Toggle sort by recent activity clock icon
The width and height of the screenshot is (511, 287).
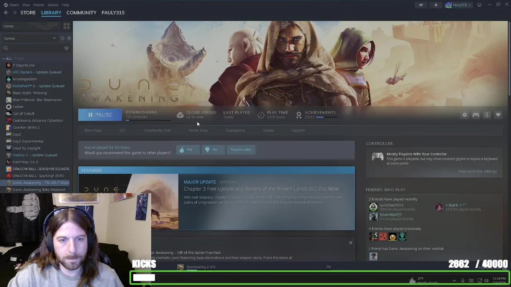[62, 38]
